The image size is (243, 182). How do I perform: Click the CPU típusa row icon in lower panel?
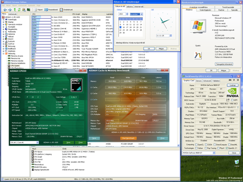pos(33,152)
